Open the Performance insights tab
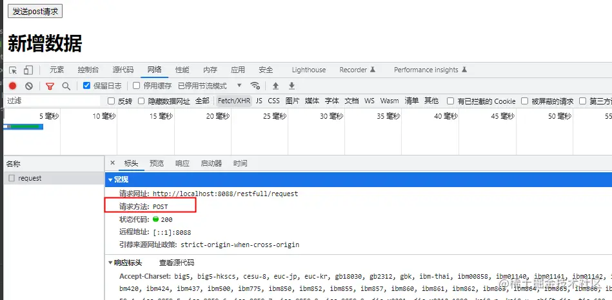The height and width of the screenshot is (300, 612). coord(426,70)
